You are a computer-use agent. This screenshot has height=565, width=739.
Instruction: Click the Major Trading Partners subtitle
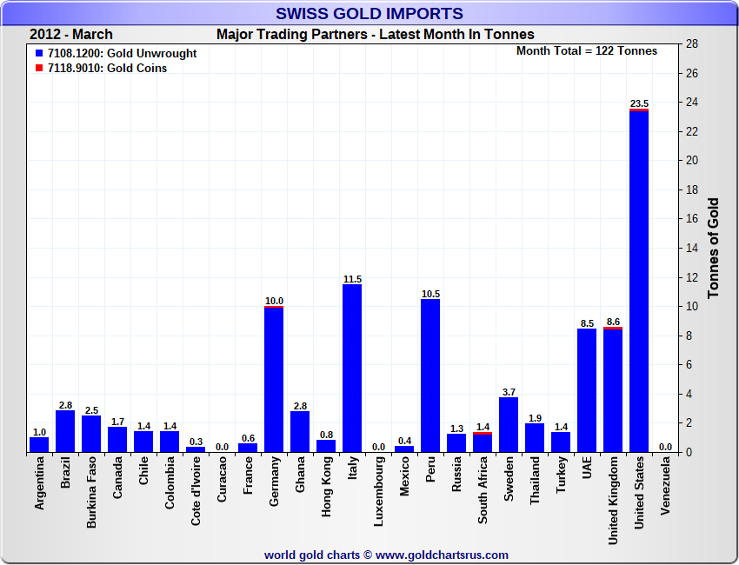(x=375, y=35)
